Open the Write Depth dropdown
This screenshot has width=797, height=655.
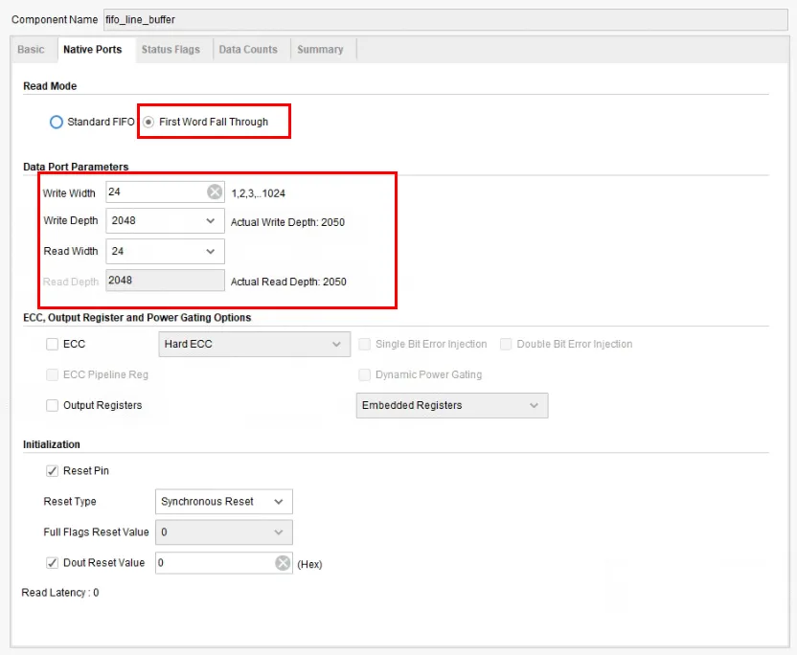point(165,221)
